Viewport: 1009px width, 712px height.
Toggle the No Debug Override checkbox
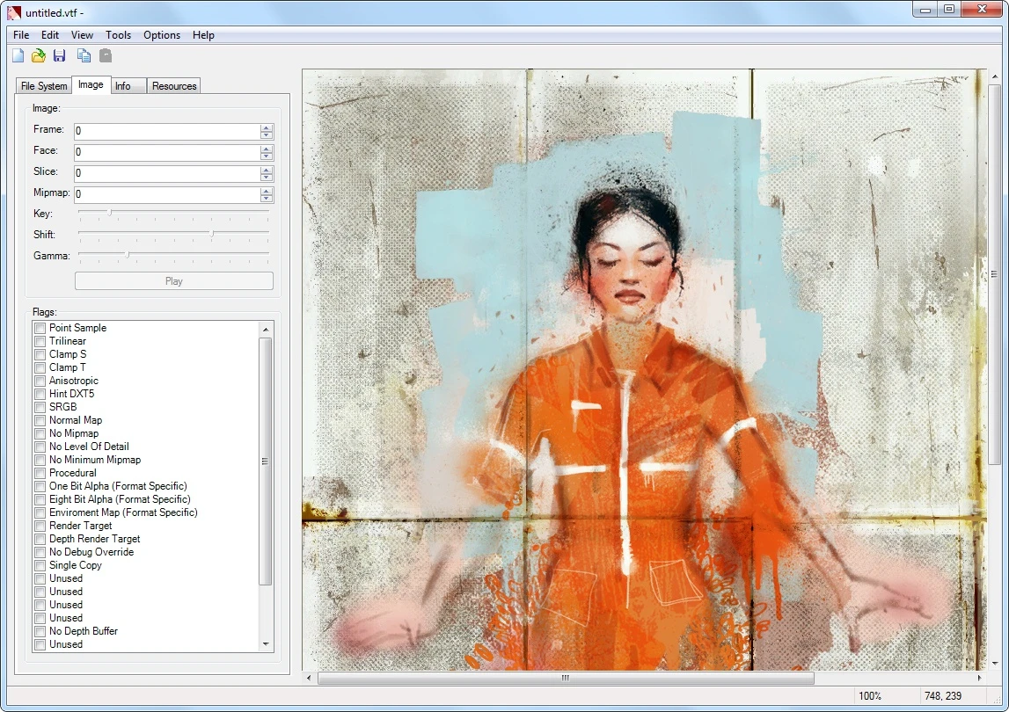40,553
